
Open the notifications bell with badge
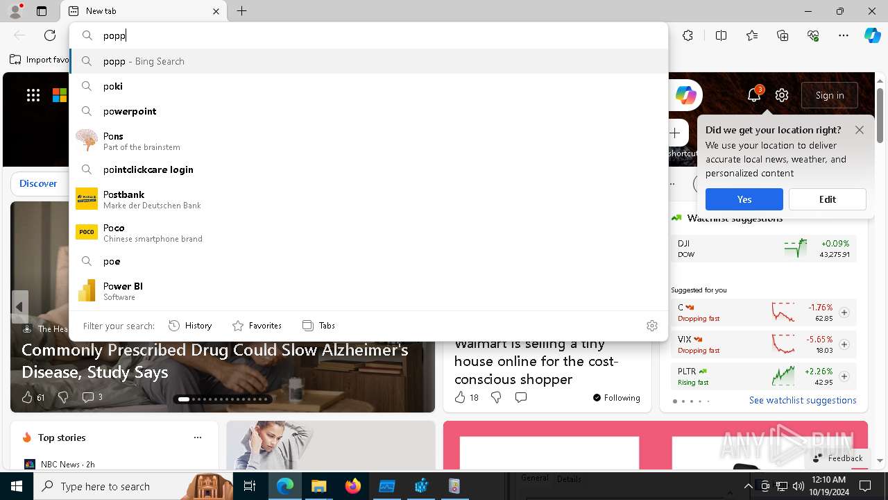pyautogui.click(x=754, y=95)
